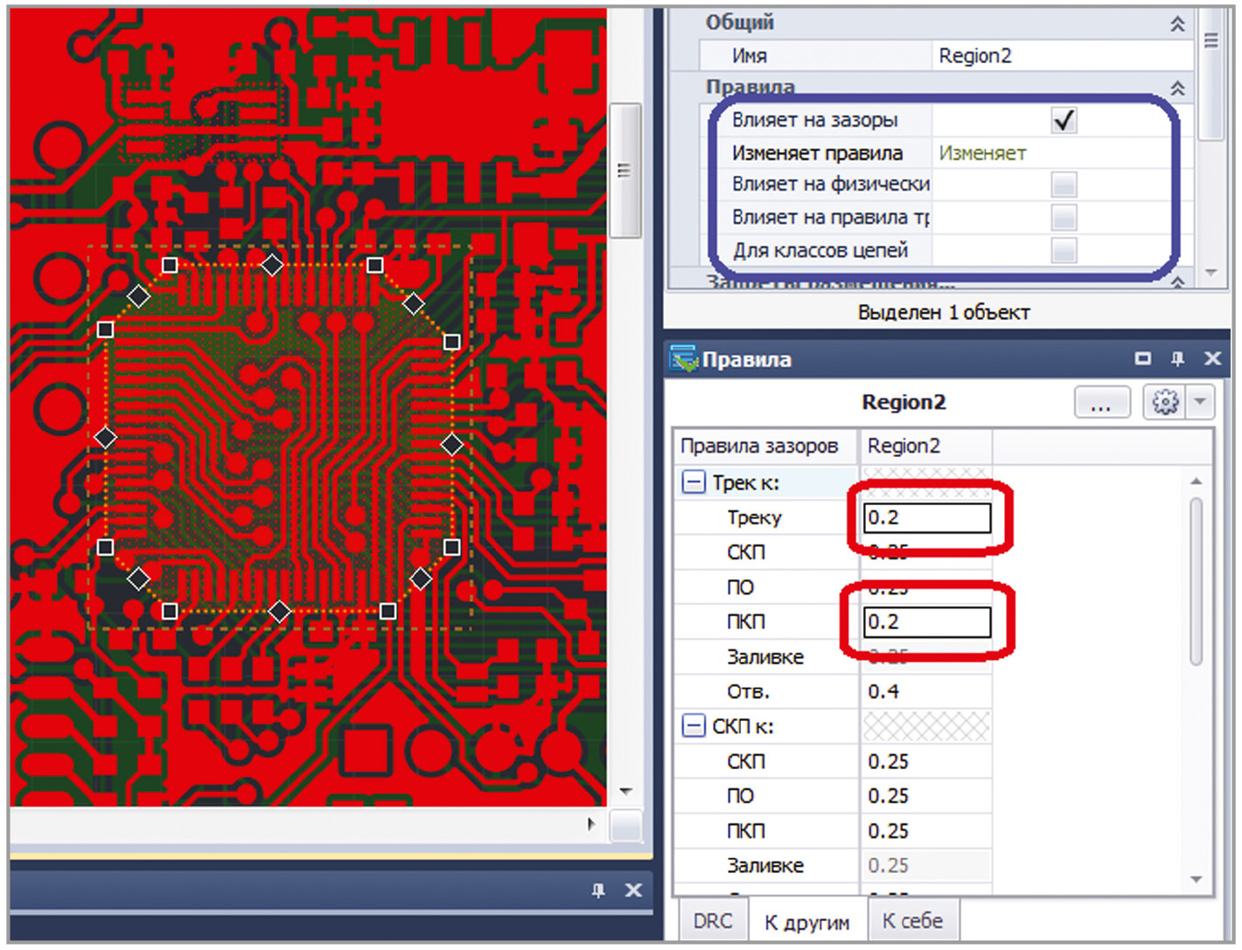Click the Правила panel title icon
Image resolution: width=1242 pixels, height=950 pixels.
click(x=682, y=358)
